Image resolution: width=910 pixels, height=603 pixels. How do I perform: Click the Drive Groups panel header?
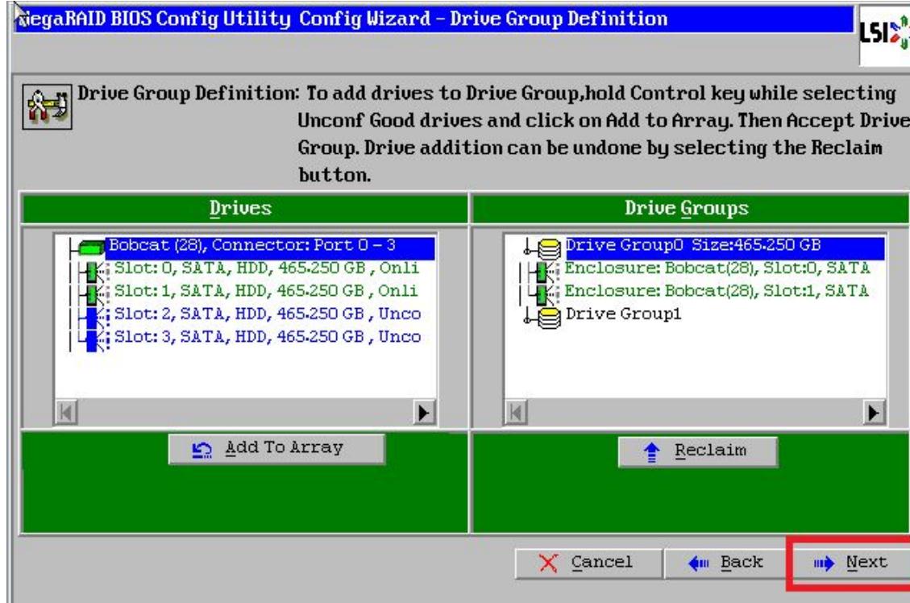tap(691, 208)
